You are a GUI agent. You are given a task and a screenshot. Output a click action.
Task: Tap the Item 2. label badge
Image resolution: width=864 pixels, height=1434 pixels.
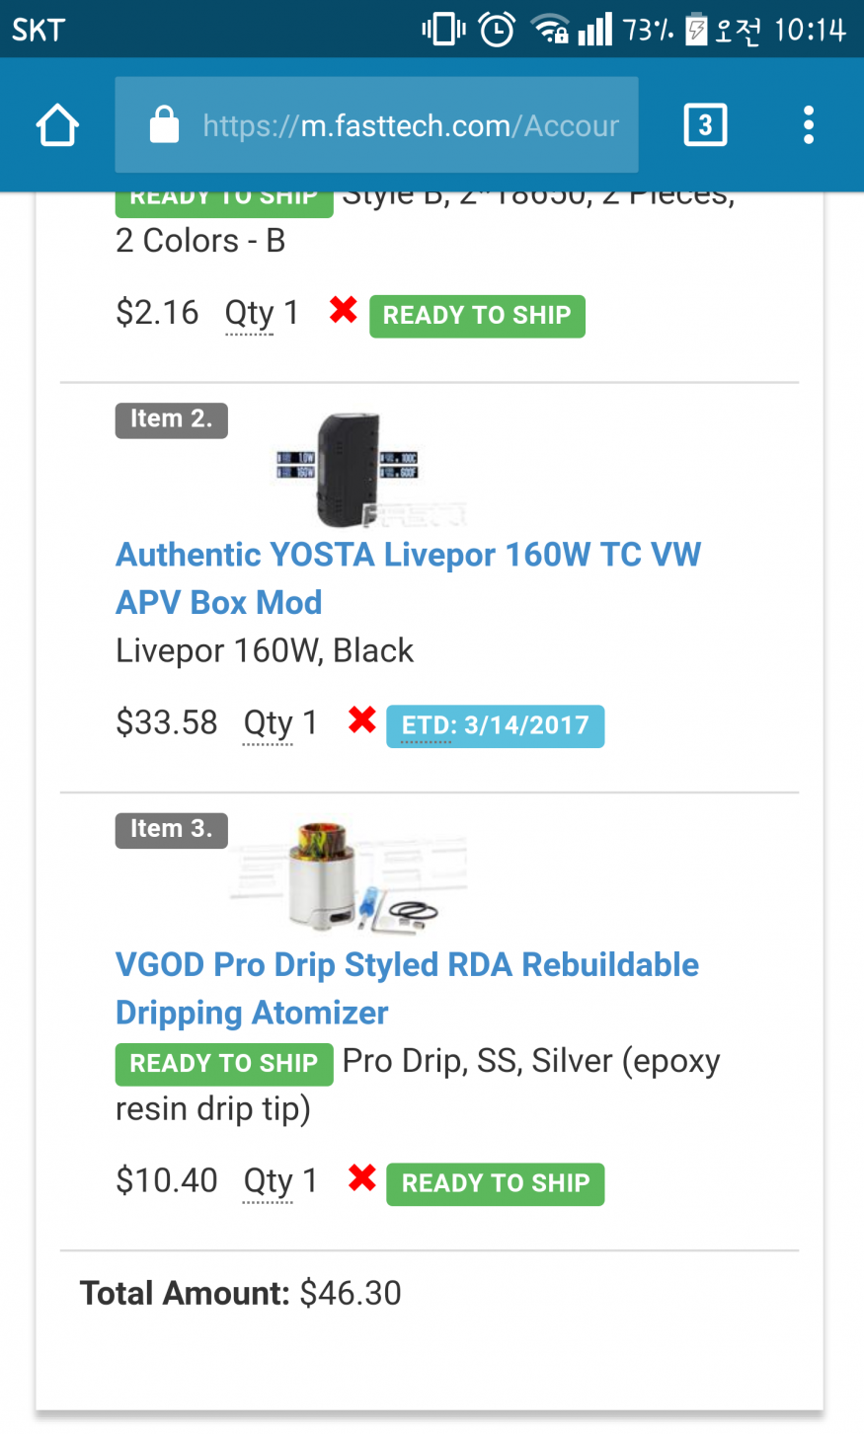(x=171, y=419)
